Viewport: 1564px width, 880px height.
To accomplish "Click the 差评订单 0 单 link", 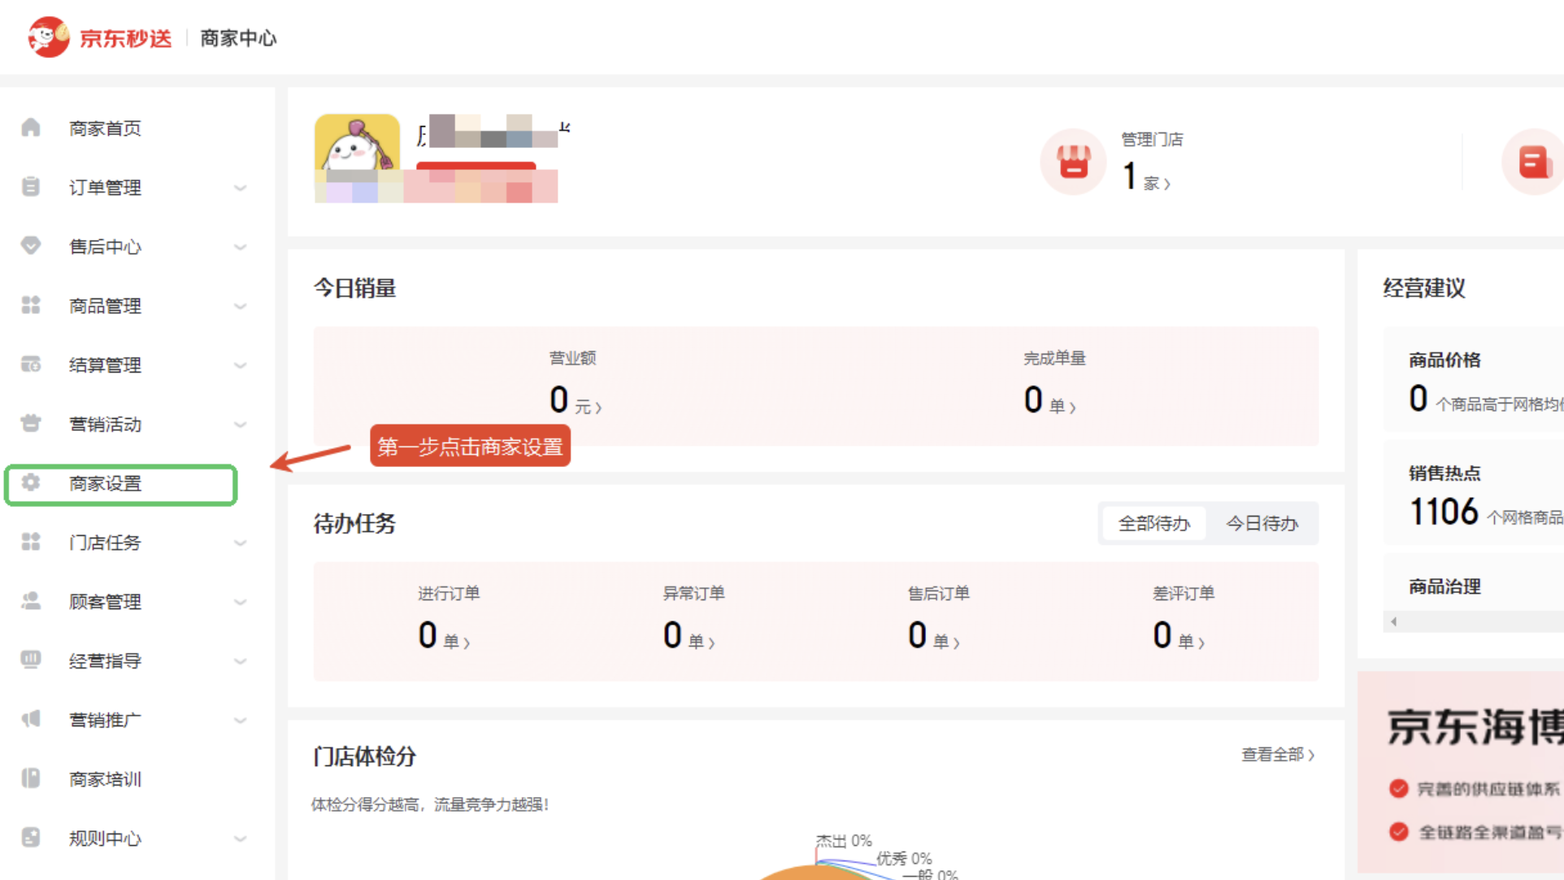I will [x=1178, y=636].
